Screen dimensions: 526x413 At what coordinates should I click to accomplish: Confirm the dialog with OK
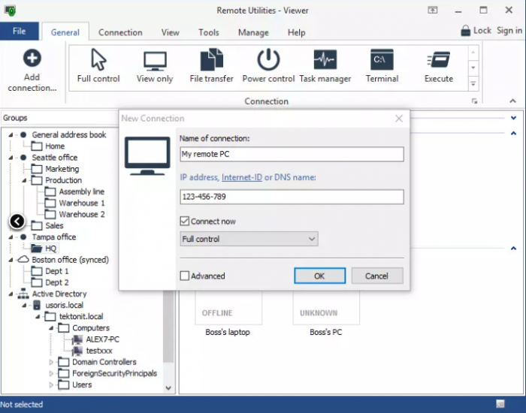[x=319, y=276]
